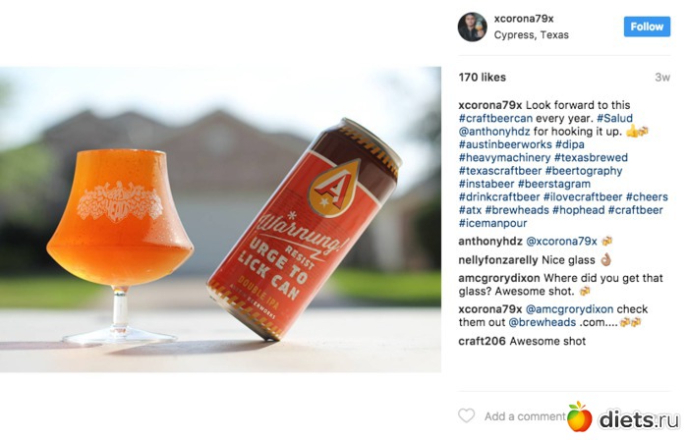Open the xcorona79x username in header
This screenshot has height=440, width=687.
(x=524, y=19)
